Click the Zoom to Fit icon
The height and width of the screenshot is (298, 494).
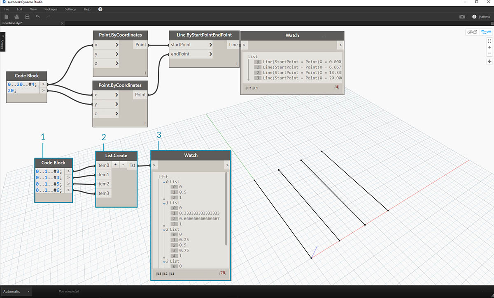coord(489,41)
